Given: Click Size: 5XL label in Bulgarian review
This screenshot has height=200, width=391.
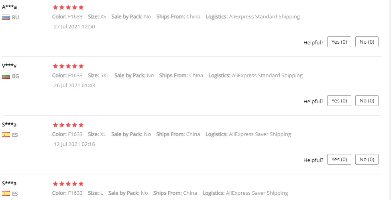Looking at the screenshot, I should [98, 75].
